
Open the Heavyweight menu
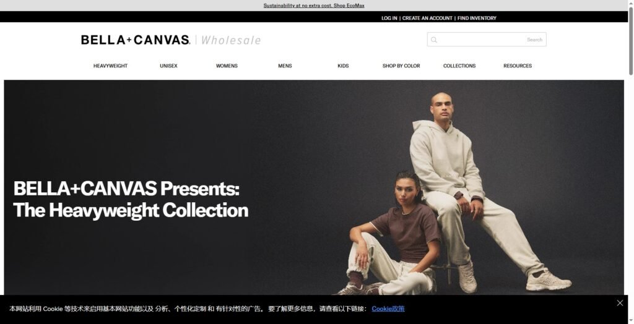click(110, 66)
